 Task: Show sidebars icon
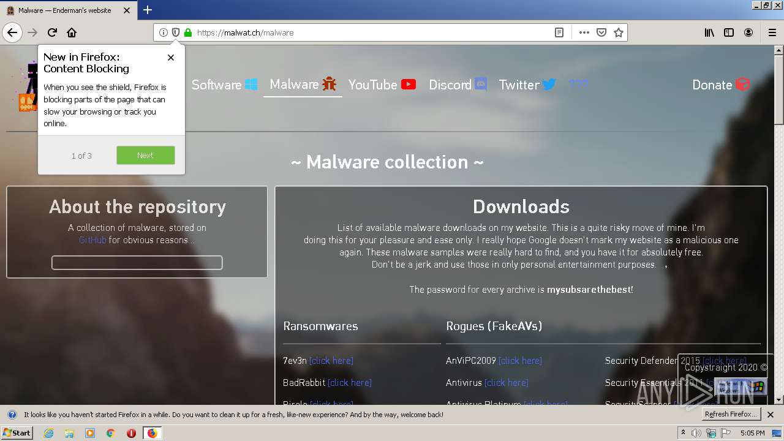click(729, 32)
